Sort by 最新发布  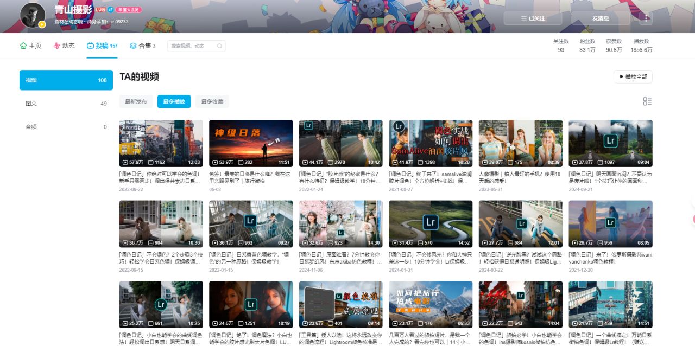click(x=136, y=101)
